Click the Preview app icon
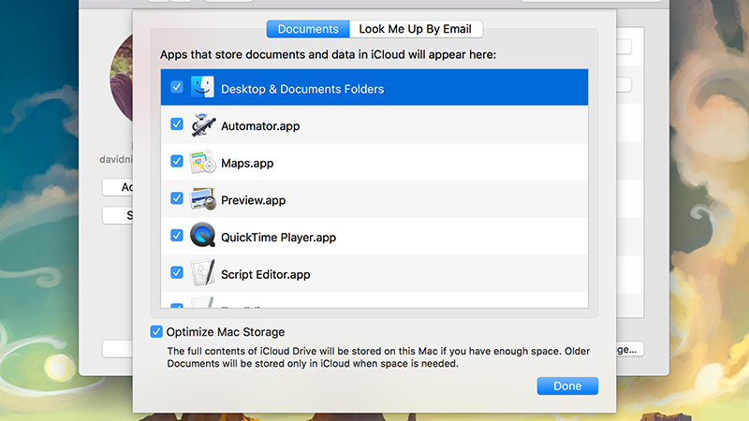 pos(202,198)
